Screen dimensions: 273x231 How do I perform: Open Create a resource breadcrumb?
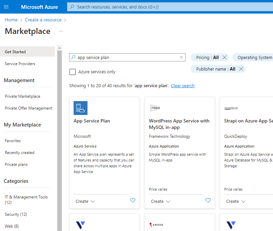click(43, 20)
